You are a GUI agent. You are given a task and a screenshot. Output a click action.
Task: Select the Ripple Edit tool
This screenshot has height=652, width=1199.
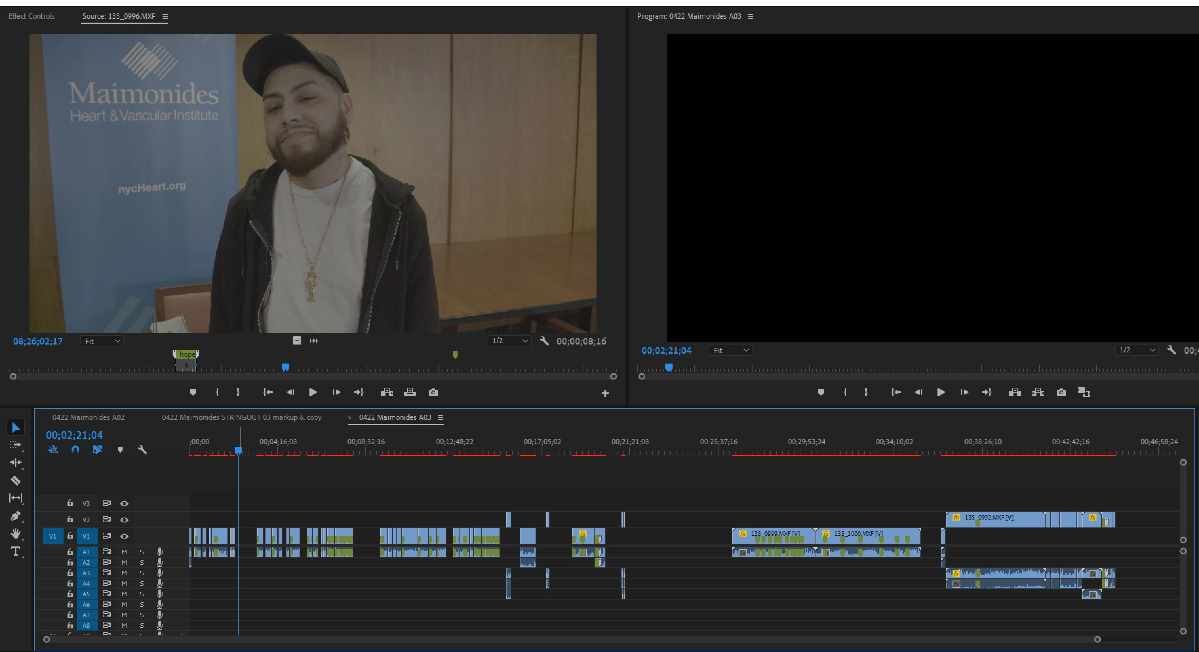point(15,463)
